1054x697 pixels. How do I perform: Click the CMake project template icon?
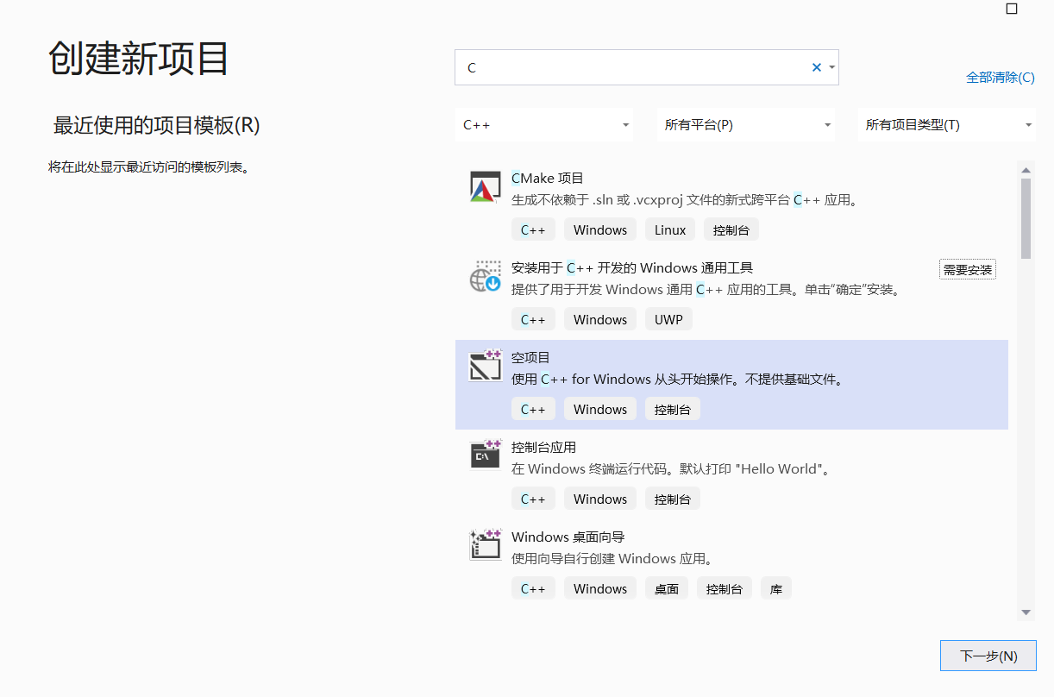coord(485,187)
